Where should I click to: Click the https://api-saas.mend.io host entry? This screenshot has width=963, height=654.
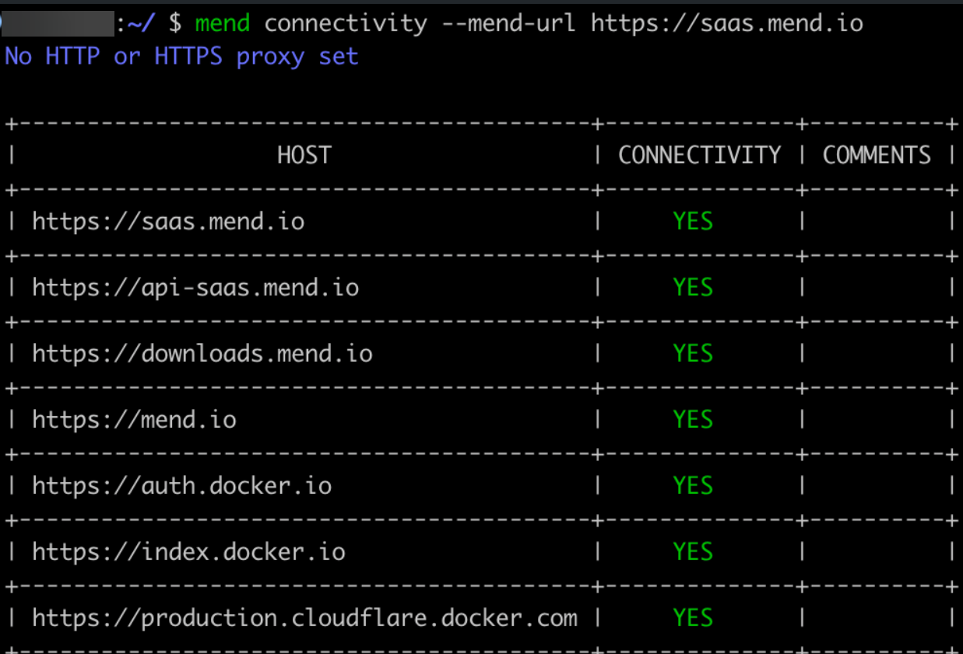[x=195, y=288]
